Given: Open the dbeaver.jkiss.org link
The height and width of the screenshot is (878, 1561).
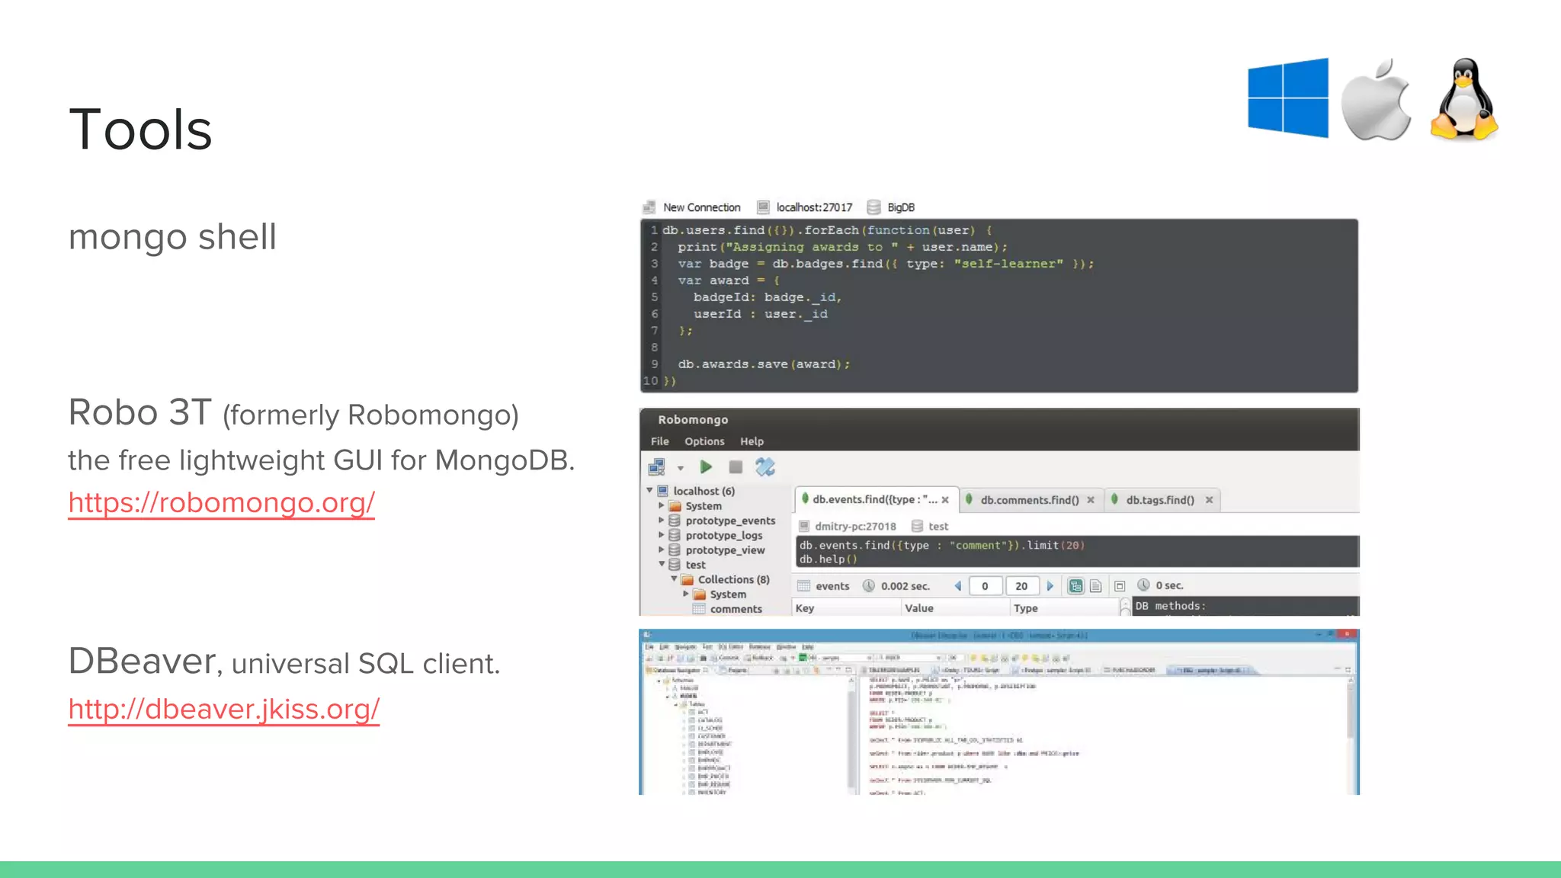Looking at the screenshot, I should (x=224, y=709).
